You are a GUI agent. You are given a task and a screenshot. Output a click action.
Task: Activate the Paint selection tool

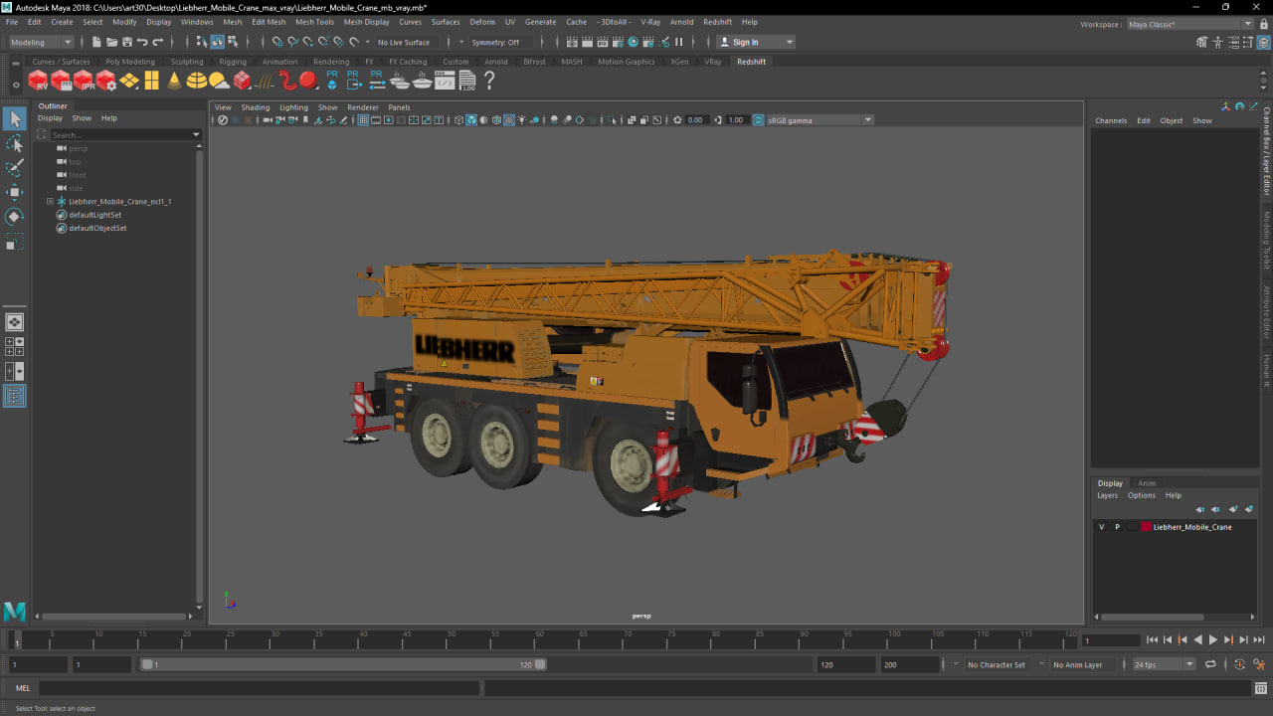(x=14, y=168)
